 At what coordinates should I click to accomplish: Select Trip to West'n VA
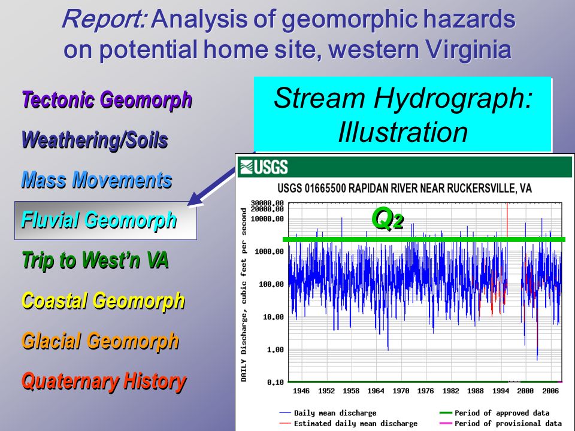[x=95, y=260]
